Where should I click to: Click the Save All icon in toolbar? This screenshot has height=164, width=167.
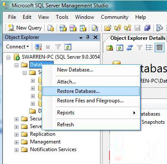(x=147, y=28)
